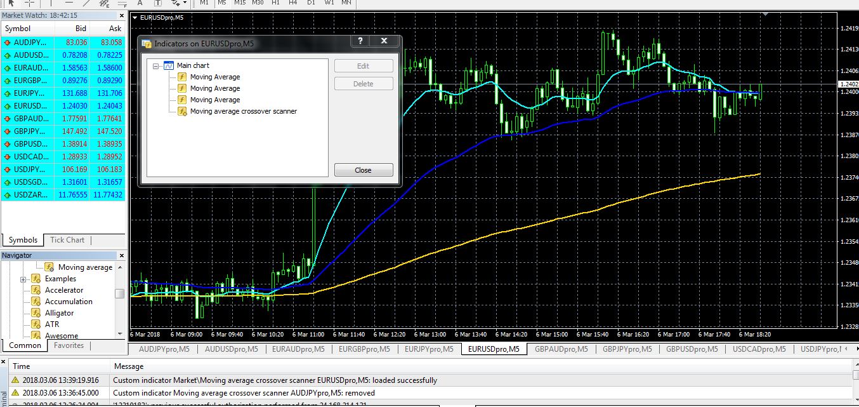Viewport: 859px width, 407px height.
Task: Switch chart to M15 timeframe
Action: click(239, 3)
